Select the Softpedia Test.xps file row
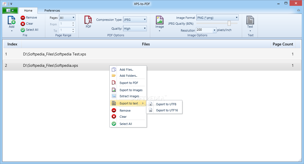 click(x=152, y=54)
